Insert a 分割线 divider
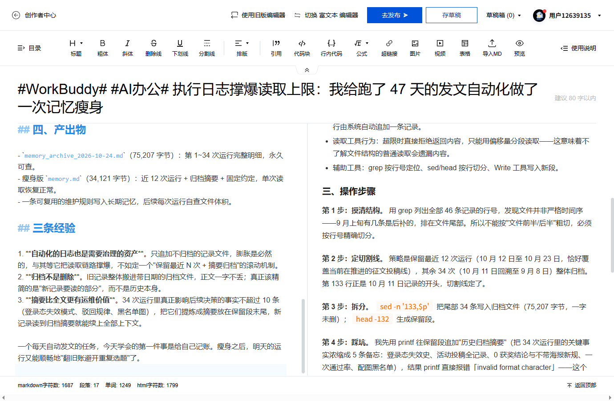The width and height of the screenshot is (614, 401). tap(207, 48)
